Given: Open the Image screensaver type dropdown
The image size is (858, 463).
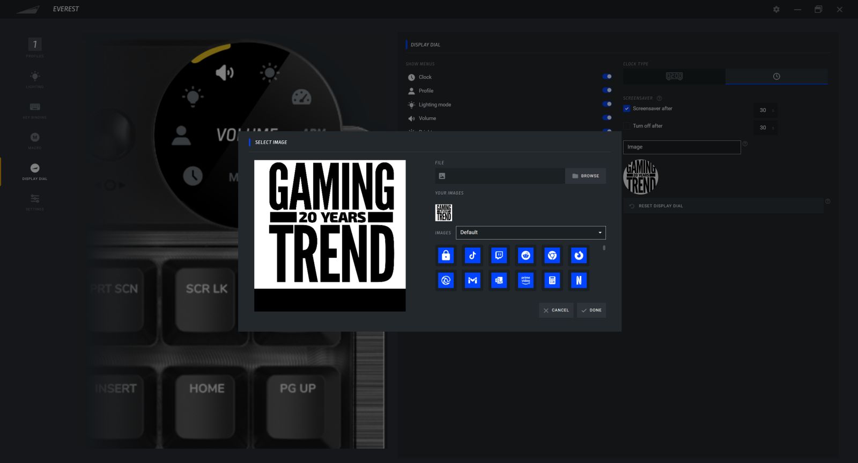Looking at the screenshot, I should (x=682, y=147).
